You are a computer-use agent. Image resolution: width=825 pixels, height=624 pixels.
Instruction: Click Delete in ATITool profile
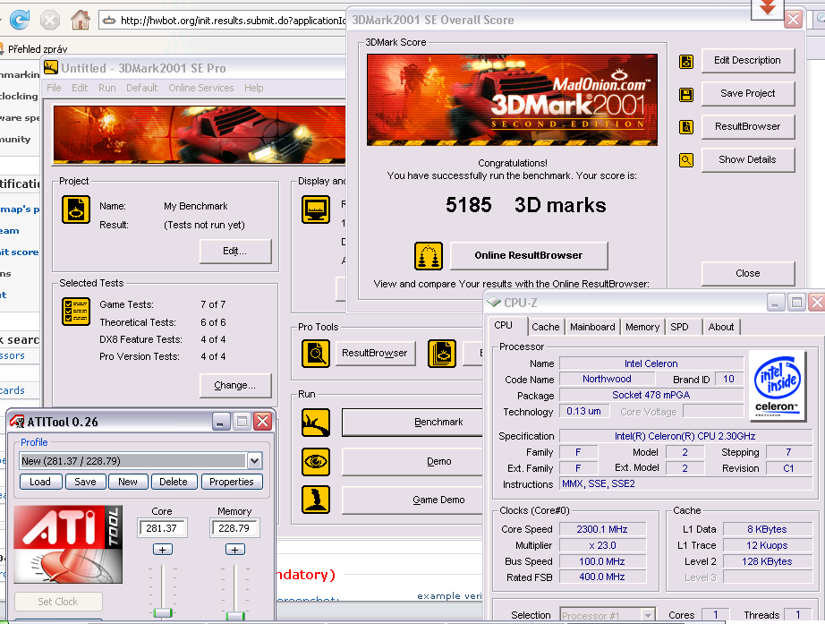tap(174, 482)
